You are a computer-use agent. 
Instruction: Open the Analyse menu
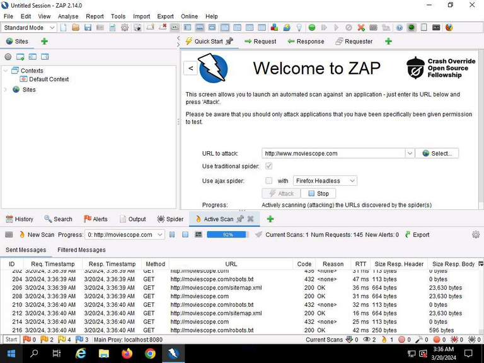pos(68,16)
